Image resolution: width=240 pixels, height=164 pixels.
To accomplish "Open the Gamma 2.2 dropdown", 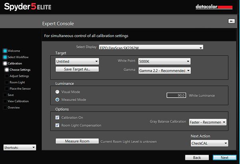I will coord(164,71).
